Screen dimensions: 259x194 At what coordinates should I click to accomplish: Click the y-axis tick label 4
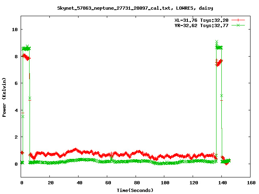pos(16,110)
